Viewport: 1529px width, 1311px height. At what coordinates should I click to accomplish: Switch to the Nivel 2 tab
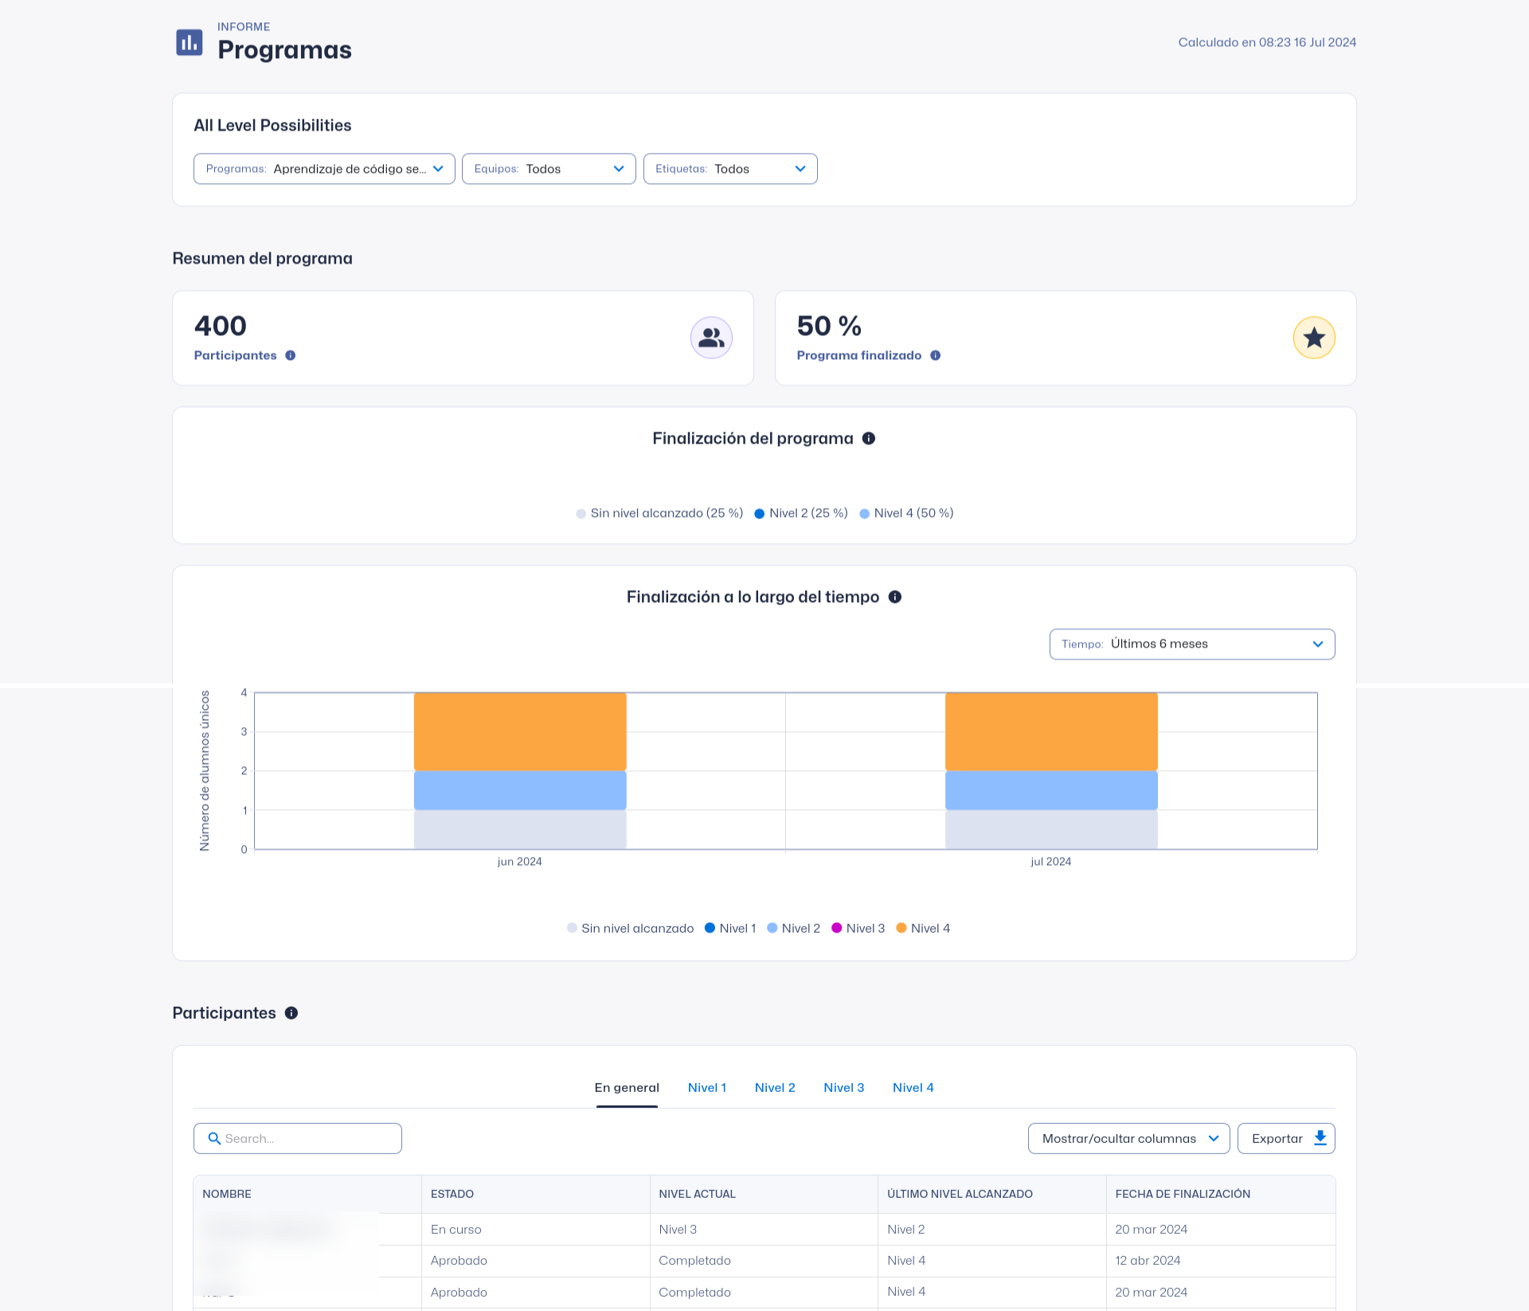[774, 1087]
